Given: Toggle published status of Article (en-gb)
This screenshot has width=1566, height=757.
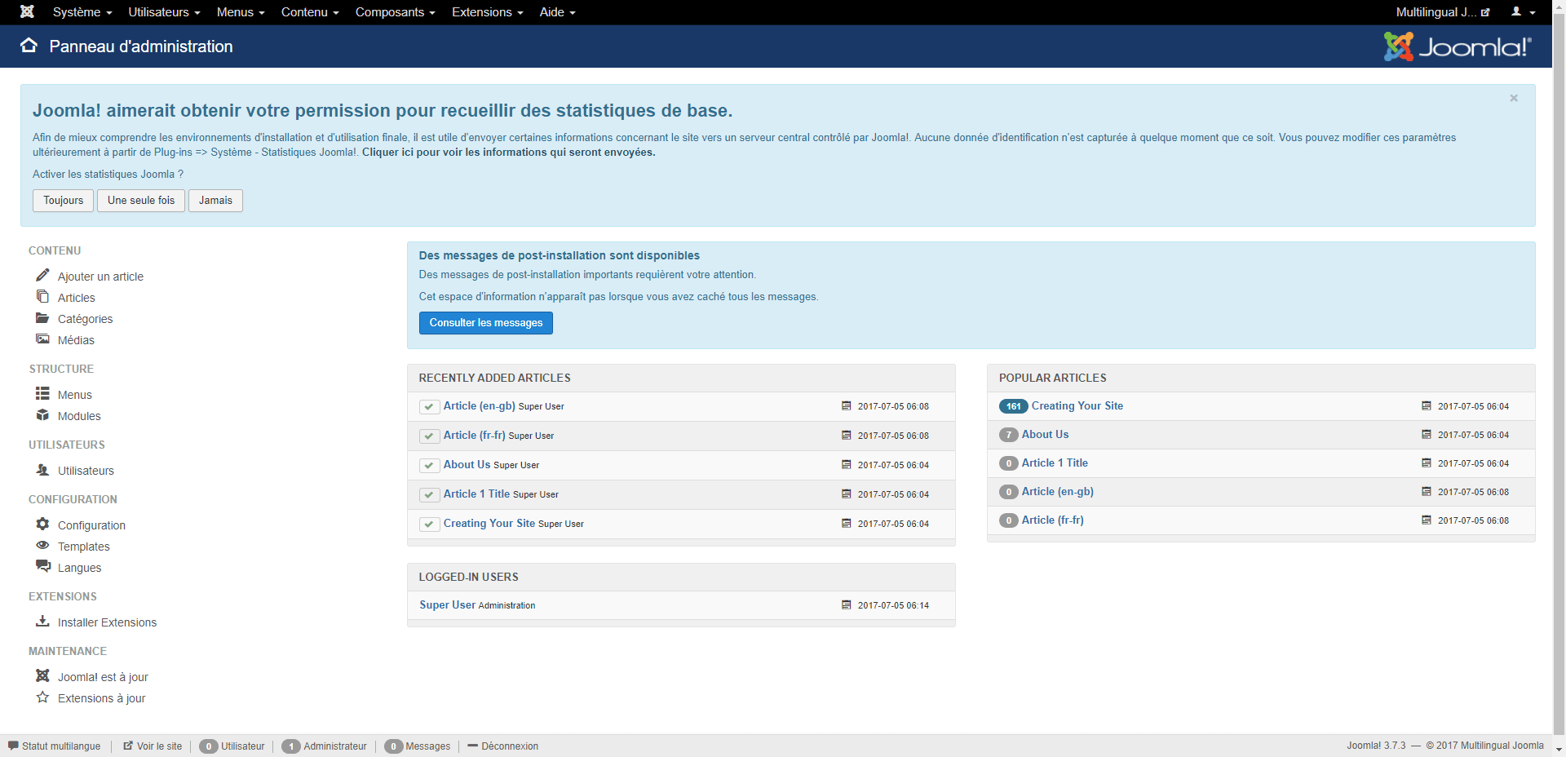Looking at the screenshot, I should tap(429, 406).
